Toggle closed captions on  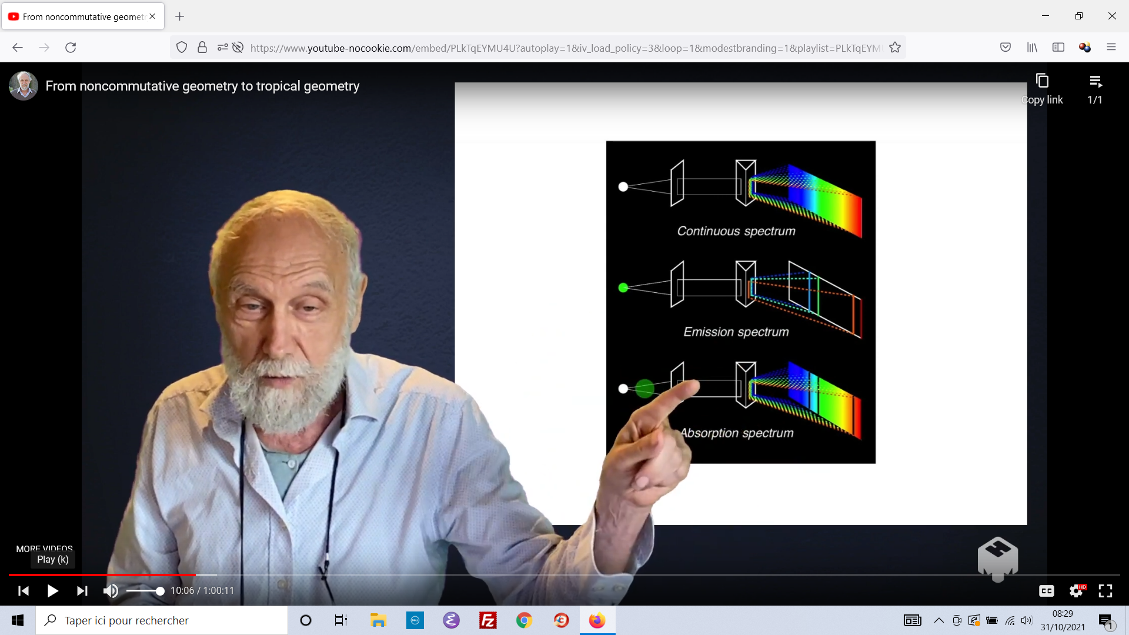point(1046,591)
